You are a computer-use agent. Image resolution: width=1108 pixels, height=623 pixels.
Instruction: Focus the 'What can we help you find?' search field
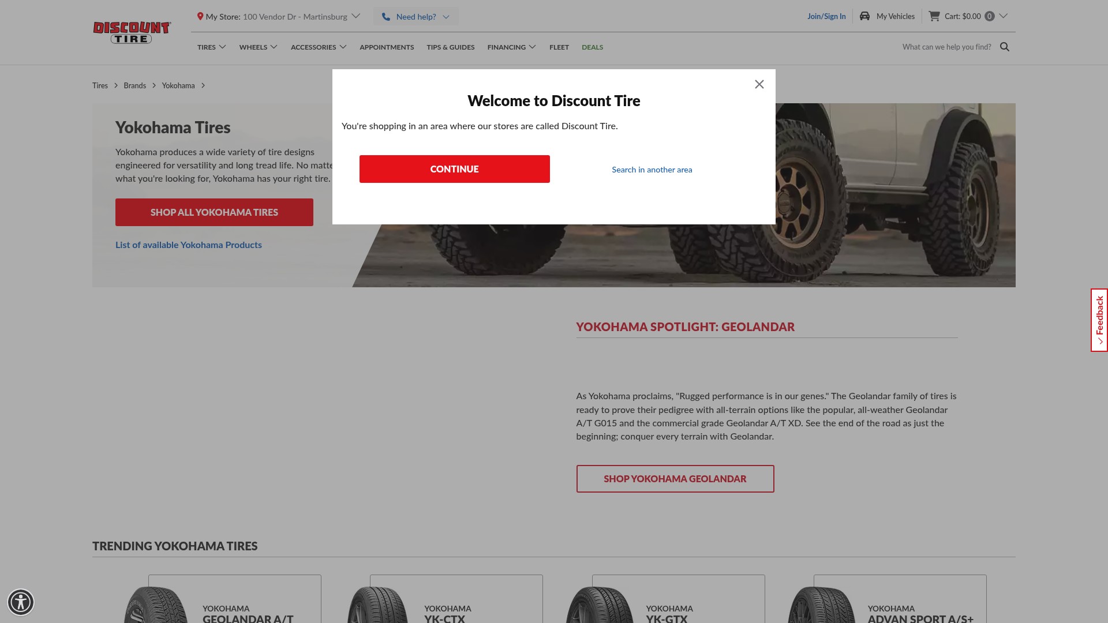(946, 47)
